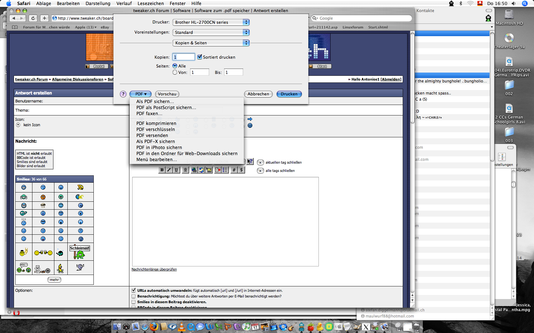Viewport: 534px width, 333px height.
Task: Expand the Voreinstellungen dropdown
Action: (x=211, y=32)
